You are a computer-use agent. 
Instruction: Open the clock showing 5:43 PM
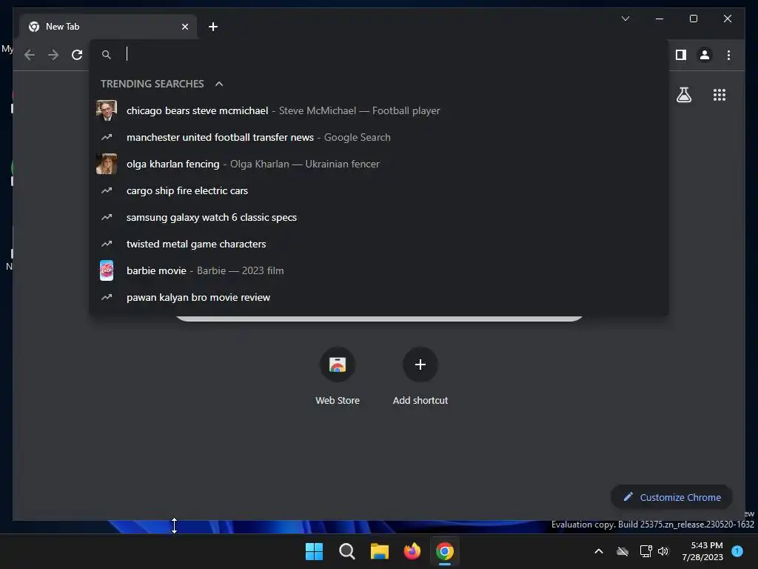(x=702, y=551)
